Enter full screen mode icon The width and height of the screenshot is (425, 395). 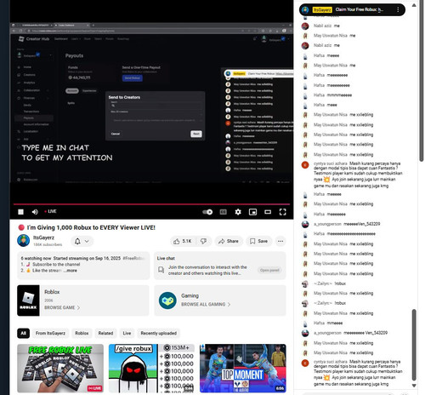pyautogui.click(x=282, y=212)
